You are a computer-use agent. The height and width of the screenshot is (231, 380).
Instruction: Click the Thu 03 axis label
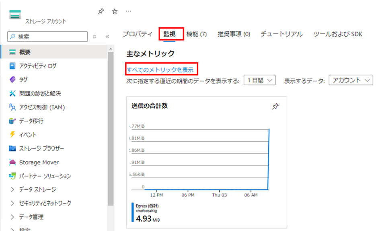[219, 195]
